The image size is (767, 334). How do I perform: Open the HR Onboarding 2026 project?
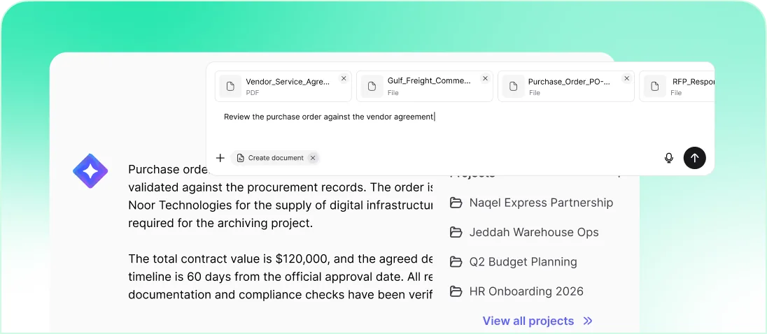pos(526,291)
